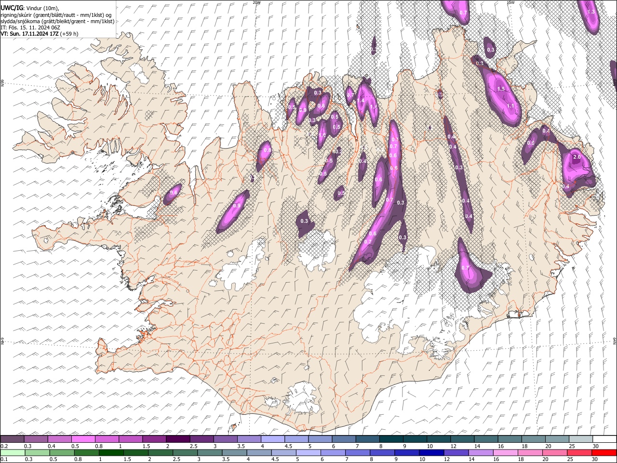Click the 0.1 label under the bottom legend row
Screen dimensions: 617x463
click(x=4, y=459)
